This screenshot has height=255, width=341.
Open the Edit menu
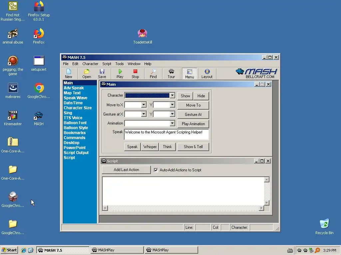(75, 64)
